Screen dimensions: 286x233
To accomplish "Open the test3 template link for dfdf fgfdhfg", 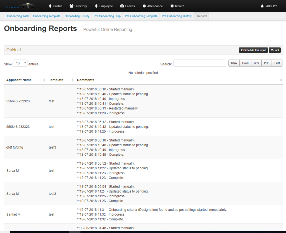I will click(x=52, y=147).
